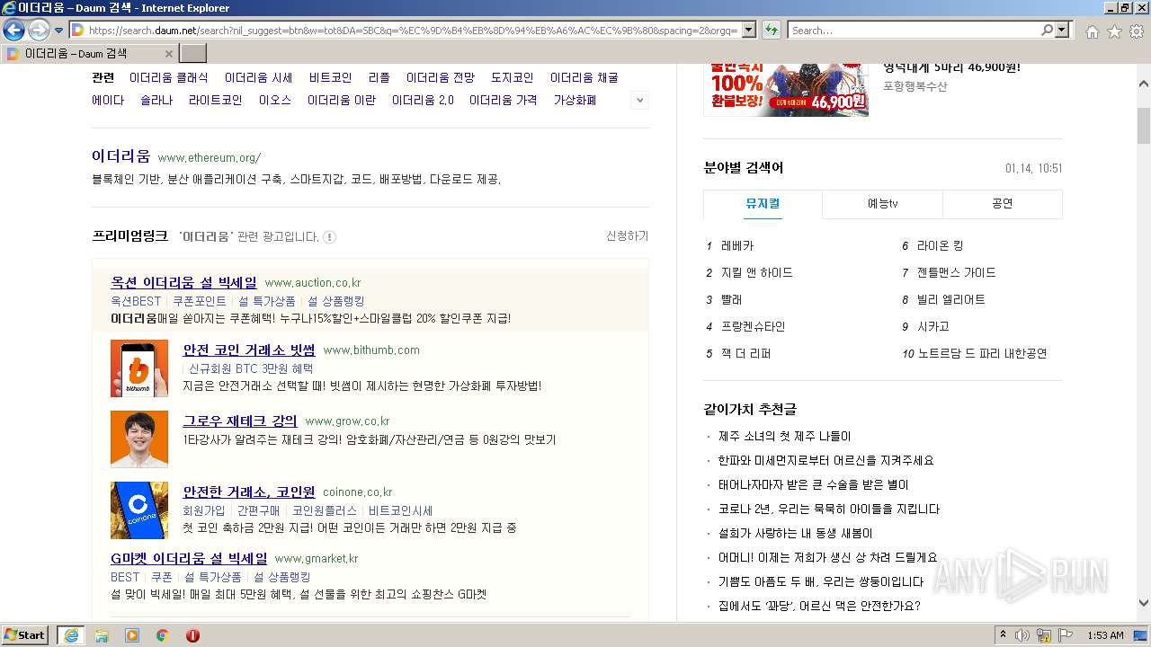
Task: Select related search 도지코인
Action: click(513, 78)
